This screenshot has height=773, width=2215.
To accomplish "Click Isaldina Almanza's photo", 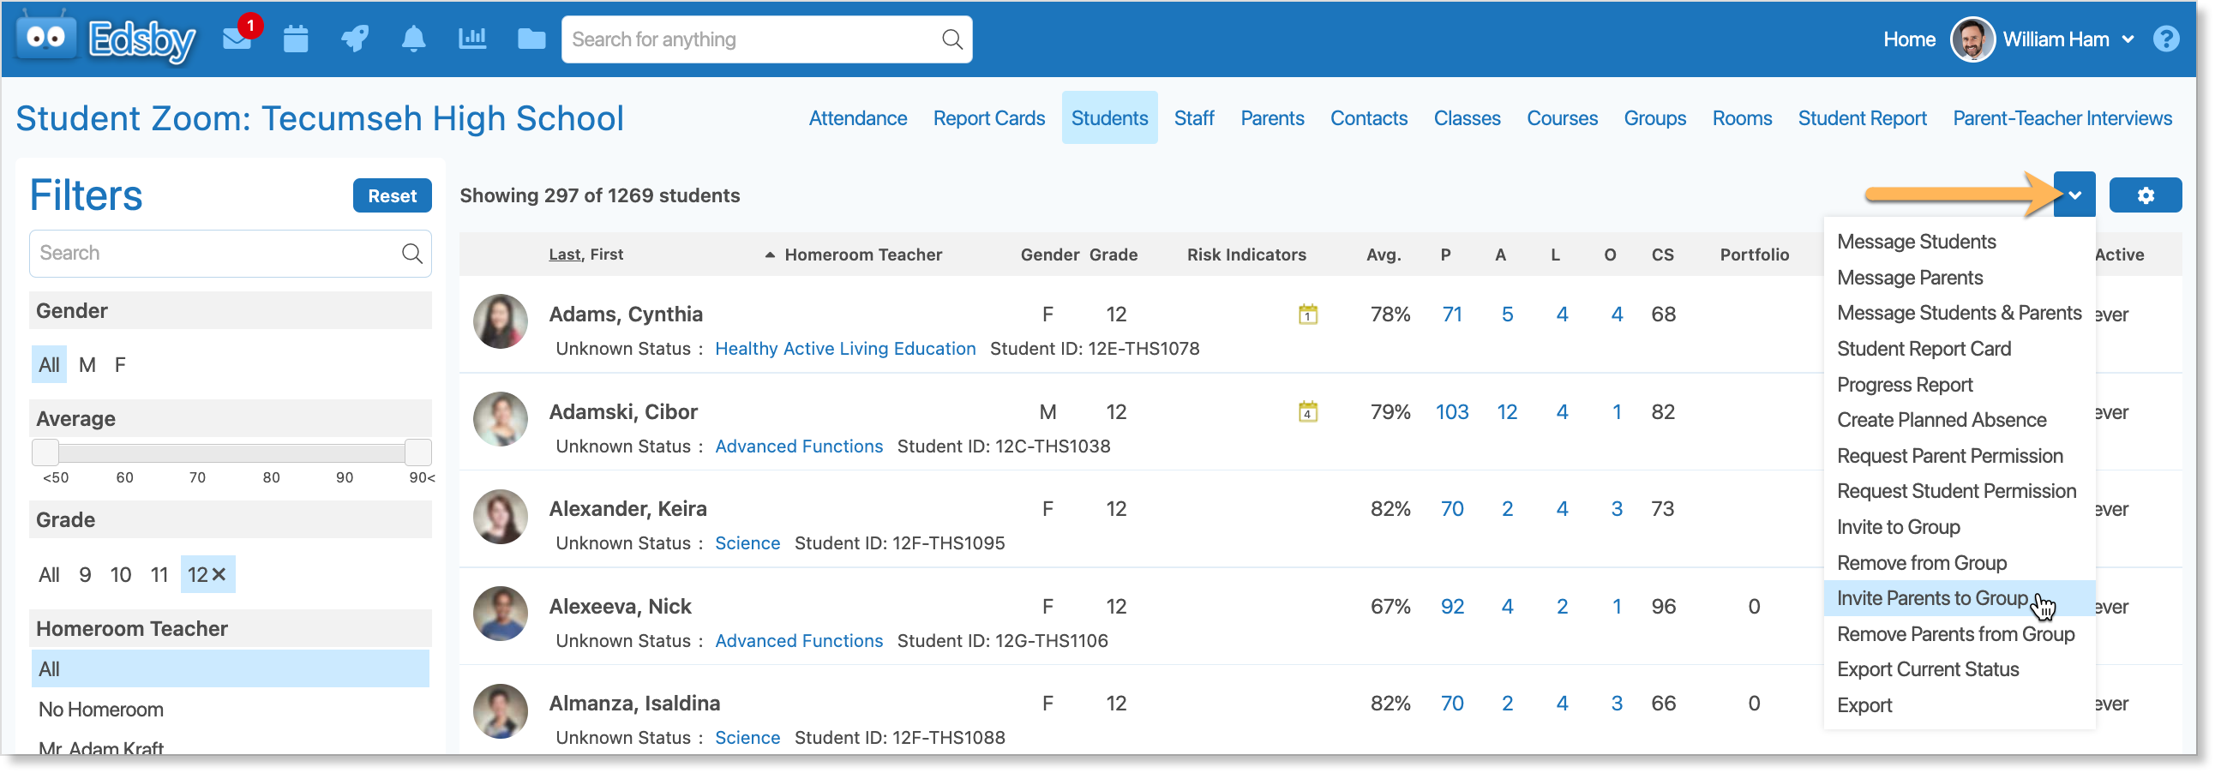I will click(x=500, y=710).
